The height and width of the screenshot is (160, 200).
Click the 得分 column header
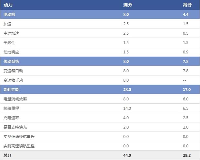point(187,5)
